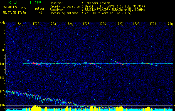
Task: Click the 0.8 kHz axis label
Action: click(2, 78)
